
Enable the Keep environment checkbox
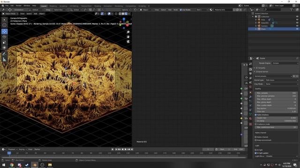point(256,140)
